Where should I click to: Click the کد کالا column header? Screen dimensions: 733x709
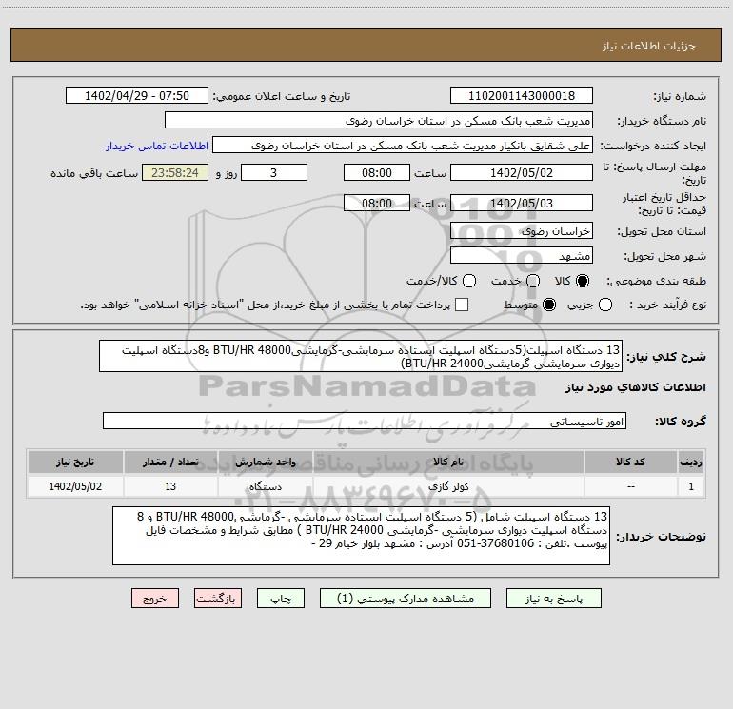tap(630, 462)
